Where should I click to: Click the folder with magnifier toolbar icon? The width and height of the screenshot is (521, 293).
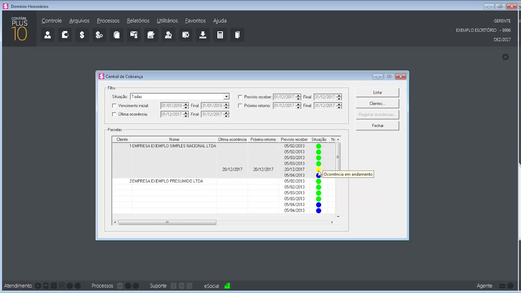tap(186, 35)
